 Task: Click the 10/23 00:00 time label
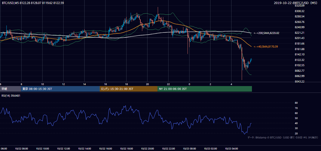[x=189, y=149]
